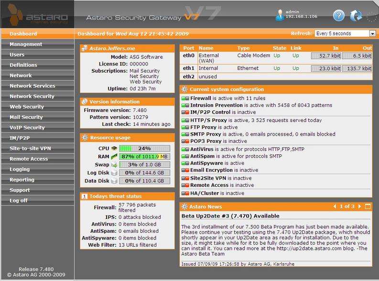Click the Astaro News gear icon
379x281 pixels.
point(184,206)
